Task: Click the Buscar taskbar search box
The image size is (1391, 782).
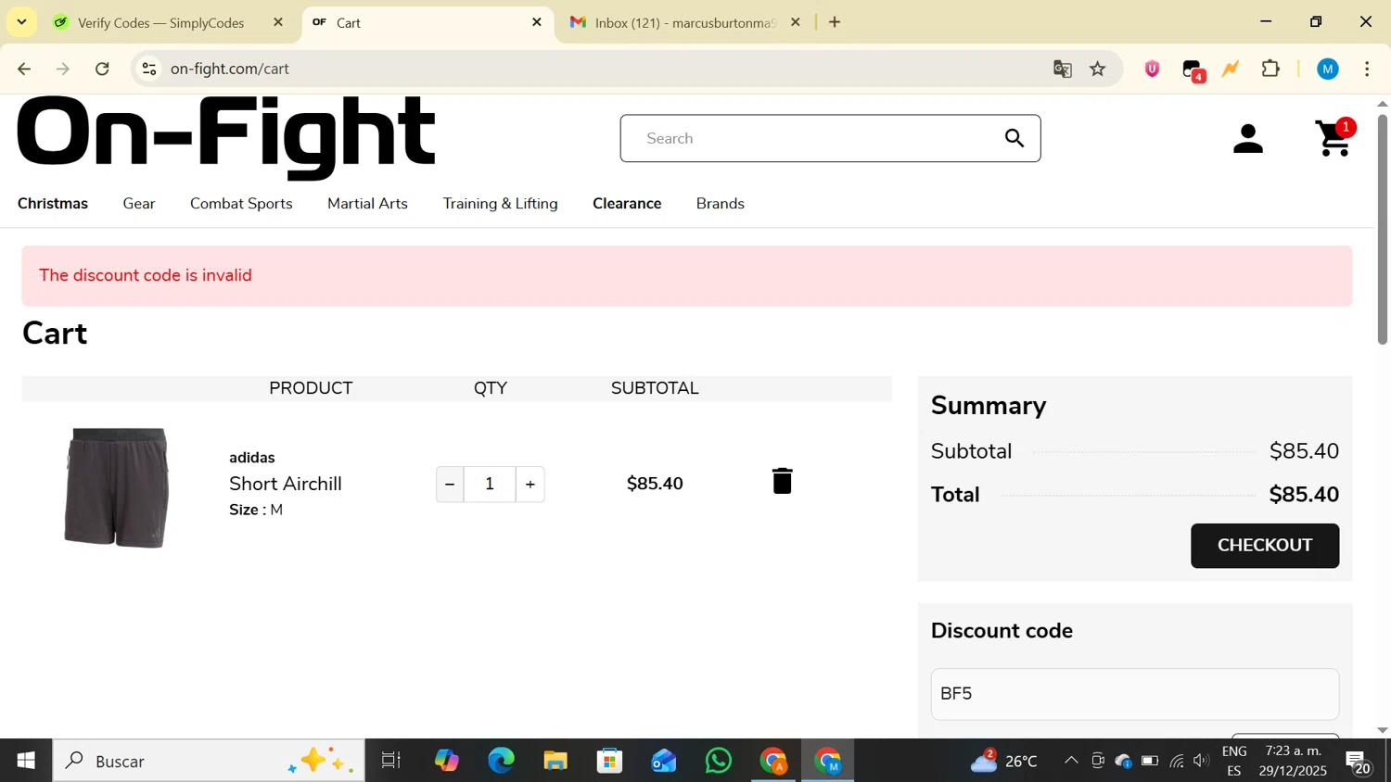Action: [x=209, y=761]
